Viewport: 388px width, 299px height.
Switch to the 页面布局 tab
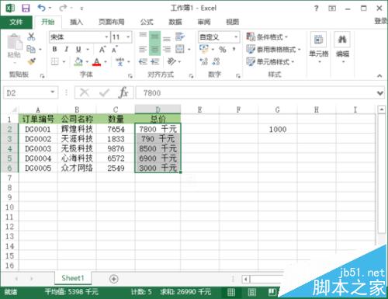[112, 23]
